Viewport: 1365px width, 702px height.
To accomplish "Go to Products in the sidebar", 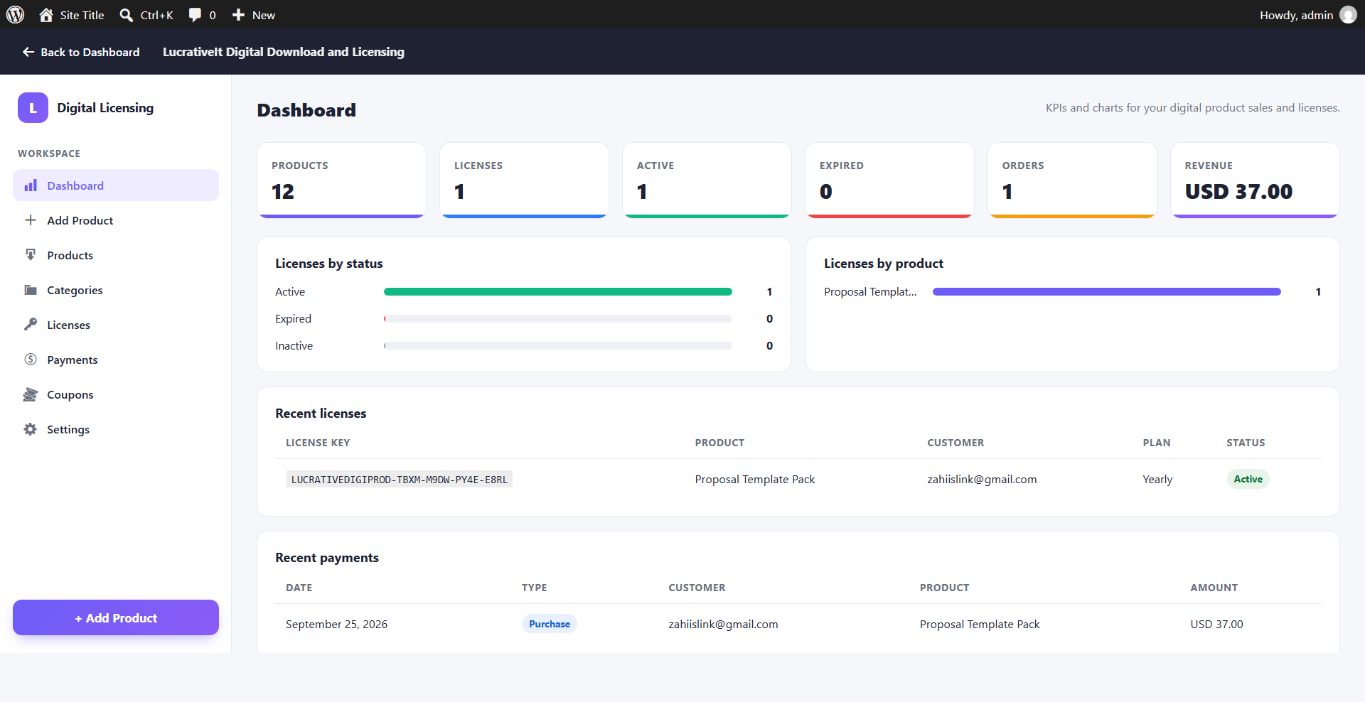I will (x=116, y=255).
